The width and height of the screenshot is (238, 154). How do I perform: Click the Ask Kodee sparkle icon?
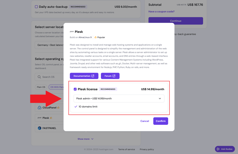(x=218, y=149)
